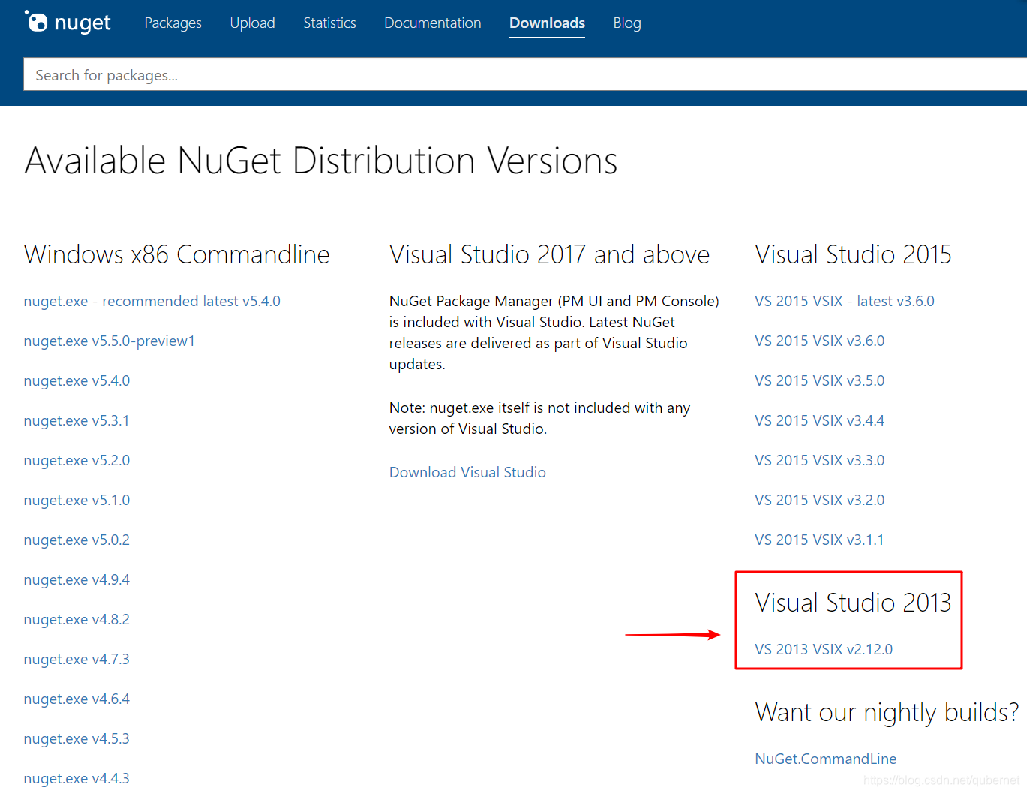Download nuget.exe v5.0.2
This screenshot has width=1027, height=794.
click(77, 540)
